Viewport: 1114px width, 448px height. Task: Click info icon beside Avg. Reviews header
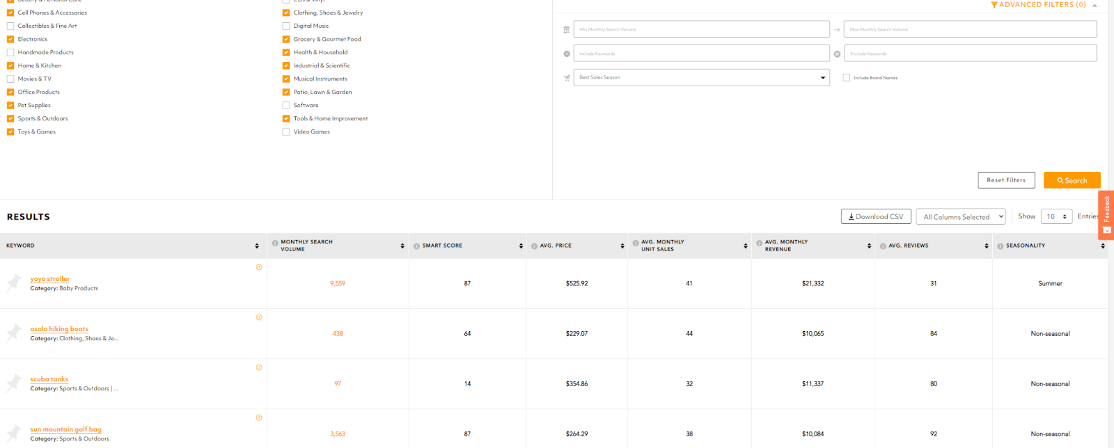883,246
